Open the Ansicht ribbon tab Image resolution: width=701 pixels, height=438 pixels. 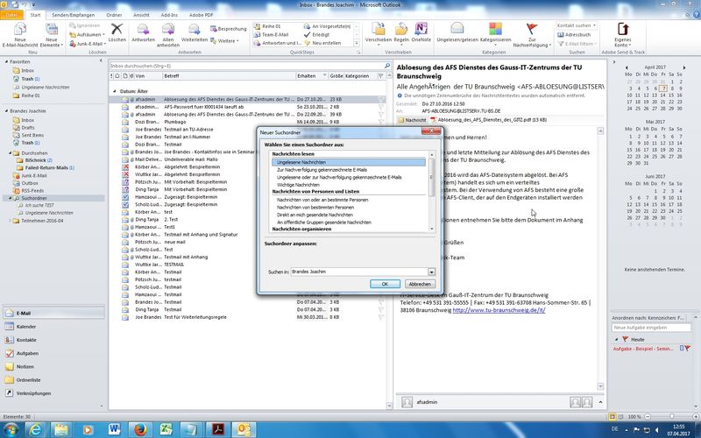[x=141, y=15]
